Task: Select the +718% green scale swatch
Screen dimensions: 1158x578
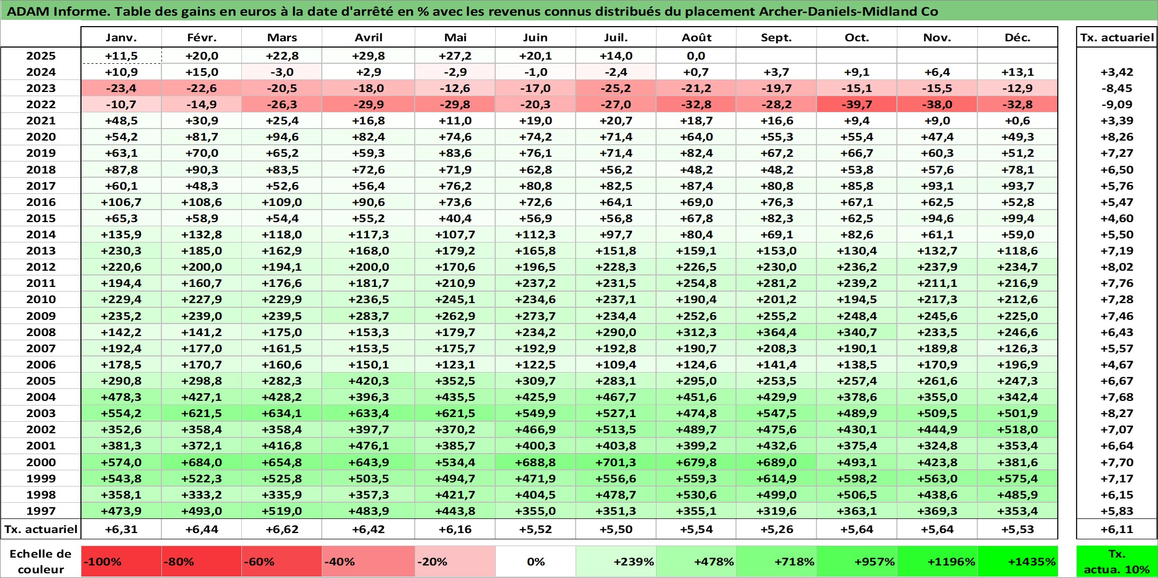Action: click(777, 562)
